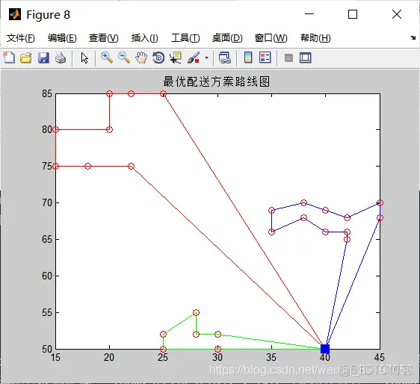Click the blue square depot marker

coord(325,349)
